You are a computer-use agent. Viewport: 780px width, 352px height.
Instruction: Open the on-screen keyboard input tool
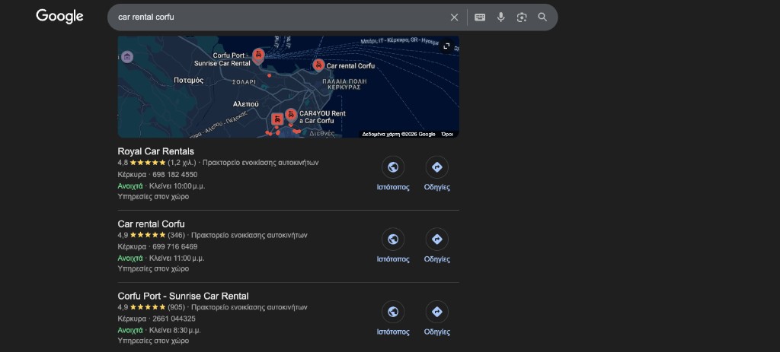[480, 17]
